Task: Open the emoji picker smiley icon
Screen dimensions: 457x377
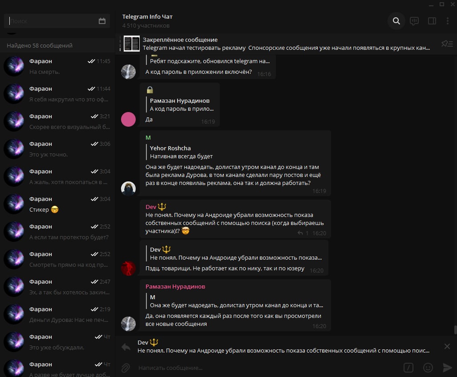Action: click(428, 368)
